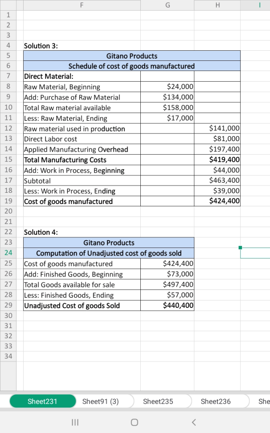Select the 'Solution 3:' cell

(x=82, y=45)
